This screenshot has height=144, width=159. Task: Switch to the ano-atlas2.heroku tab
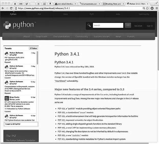(x=65, y=4)
